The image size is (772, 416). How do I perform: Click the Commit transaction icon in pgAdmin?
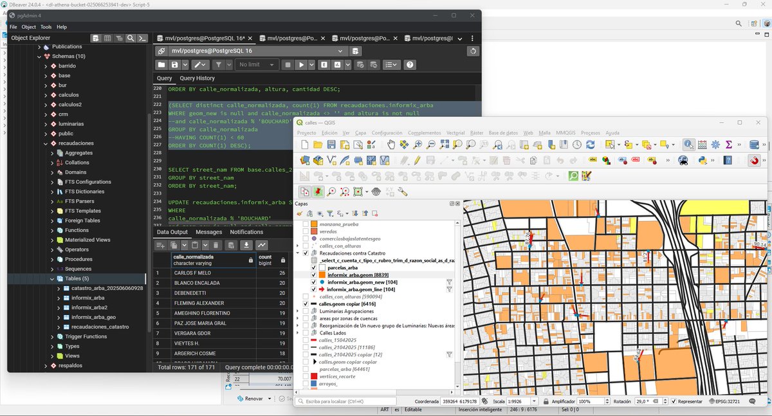360,65
